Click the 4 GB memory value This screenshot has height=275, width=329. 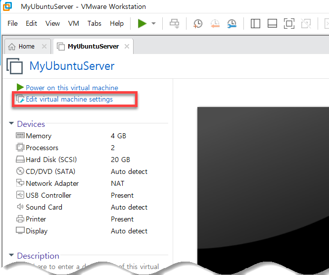118,136
